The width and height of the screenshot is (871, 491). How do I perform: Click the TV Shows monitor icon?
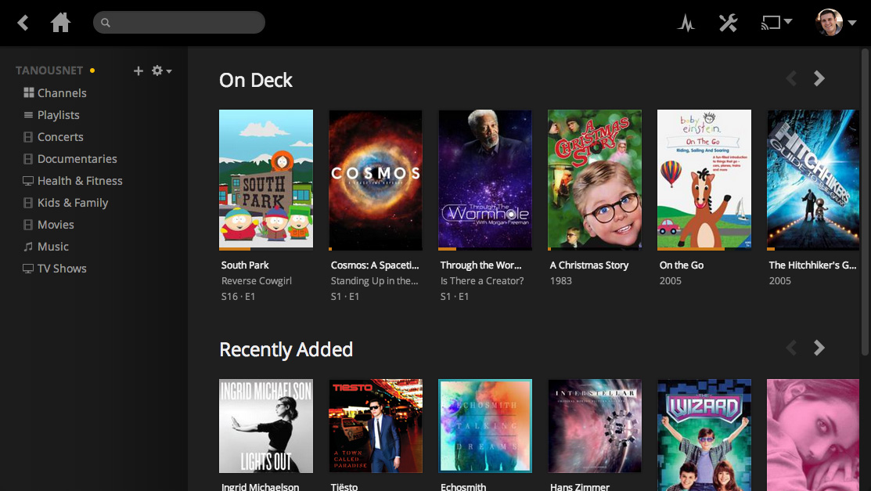coord(27,269)
